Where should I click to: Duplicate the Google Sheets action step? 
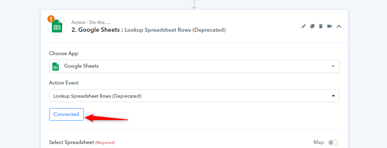312,26
